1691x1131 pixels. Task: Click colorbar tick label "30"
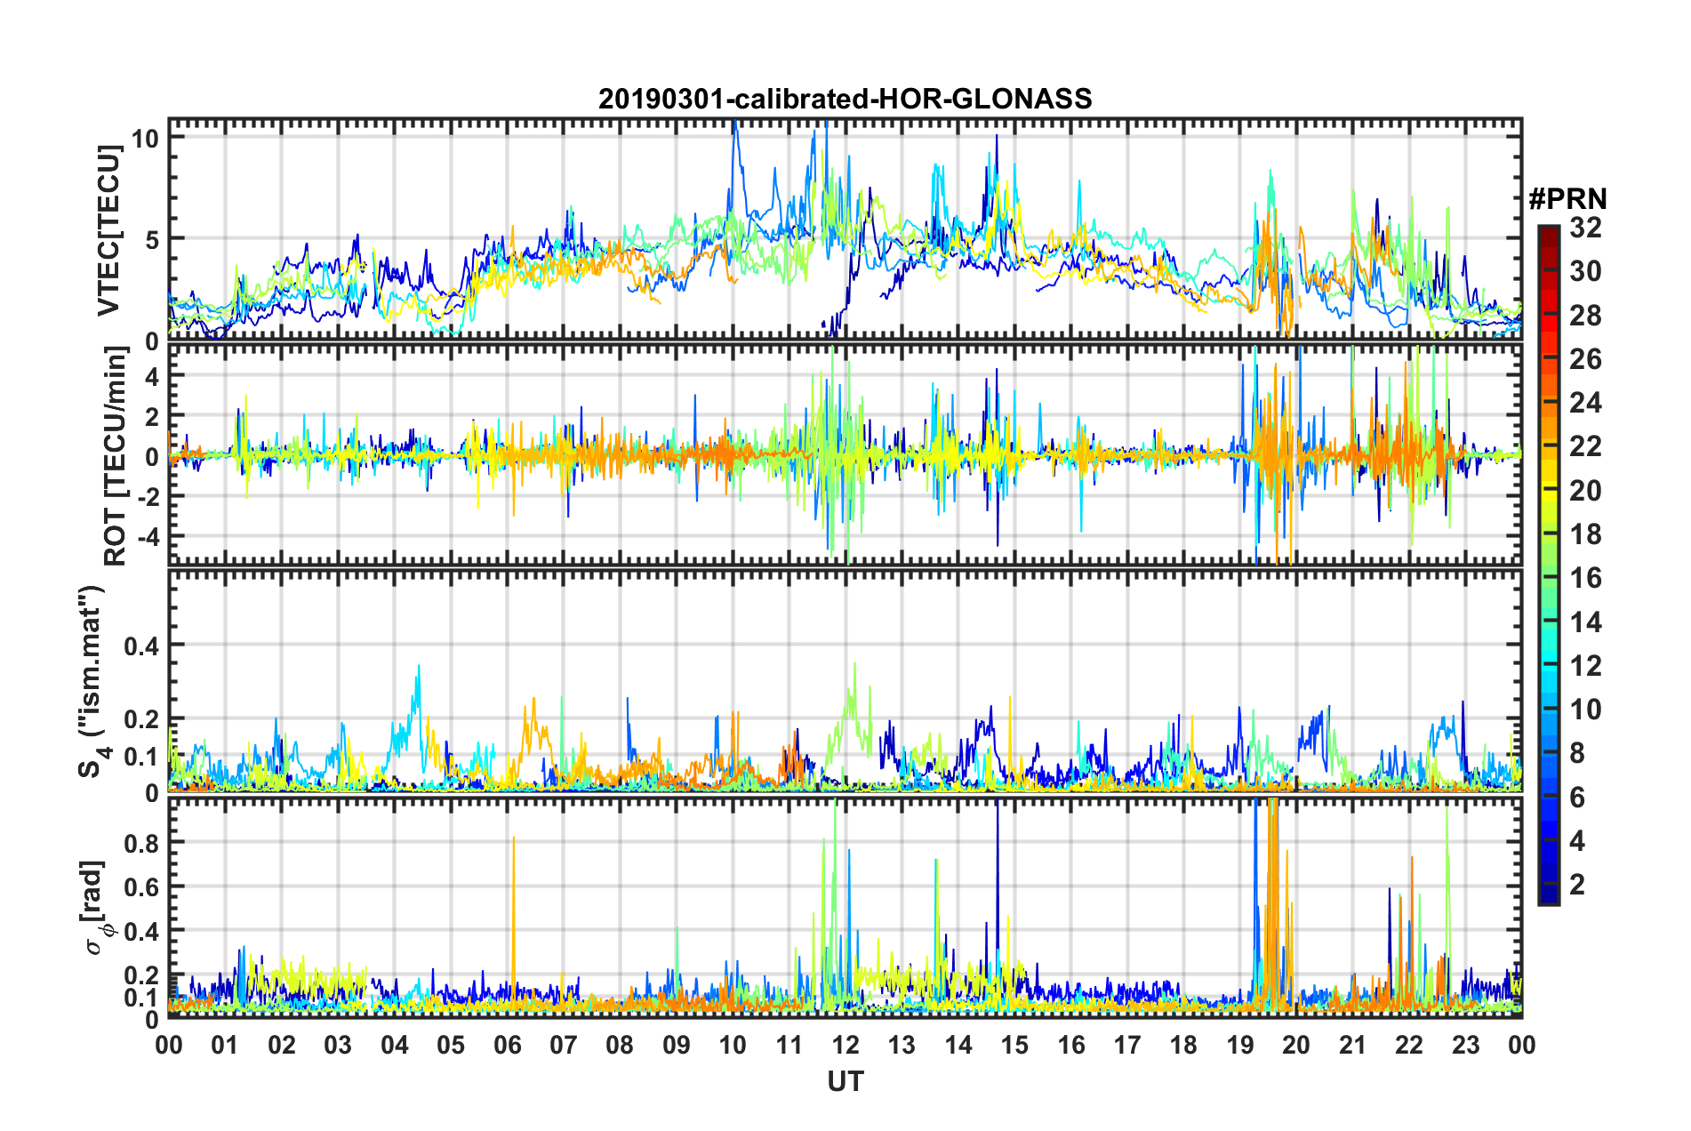pos(1585,271)
